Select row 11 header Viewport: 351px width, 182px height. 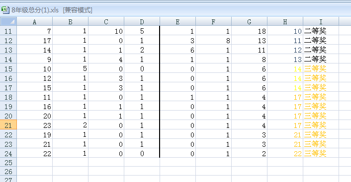(8, 31)
